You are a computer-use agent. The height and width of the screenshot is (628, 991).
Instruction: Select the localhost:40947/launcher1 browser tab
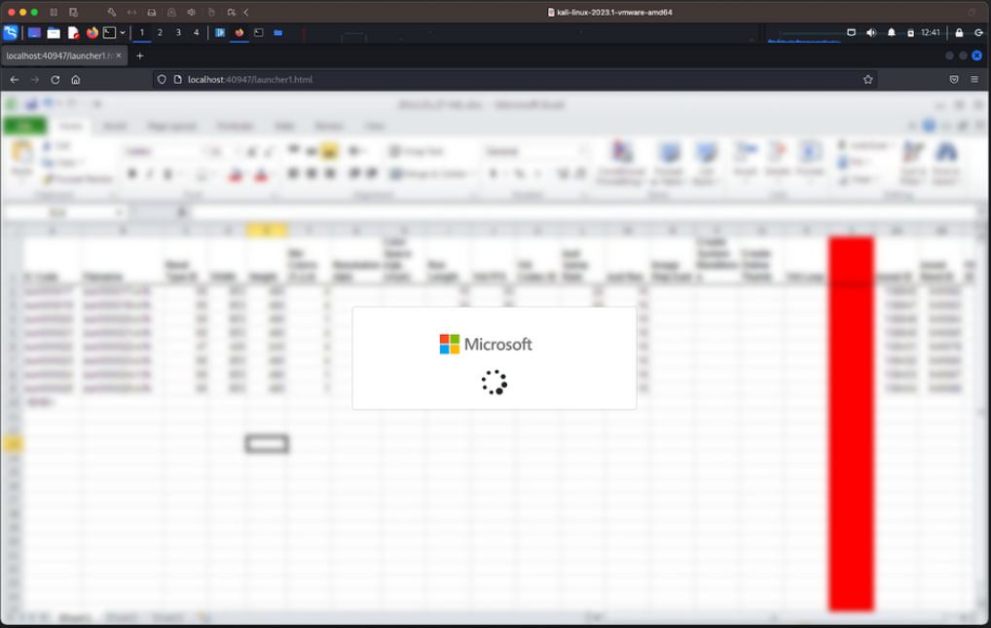point(63,55)
